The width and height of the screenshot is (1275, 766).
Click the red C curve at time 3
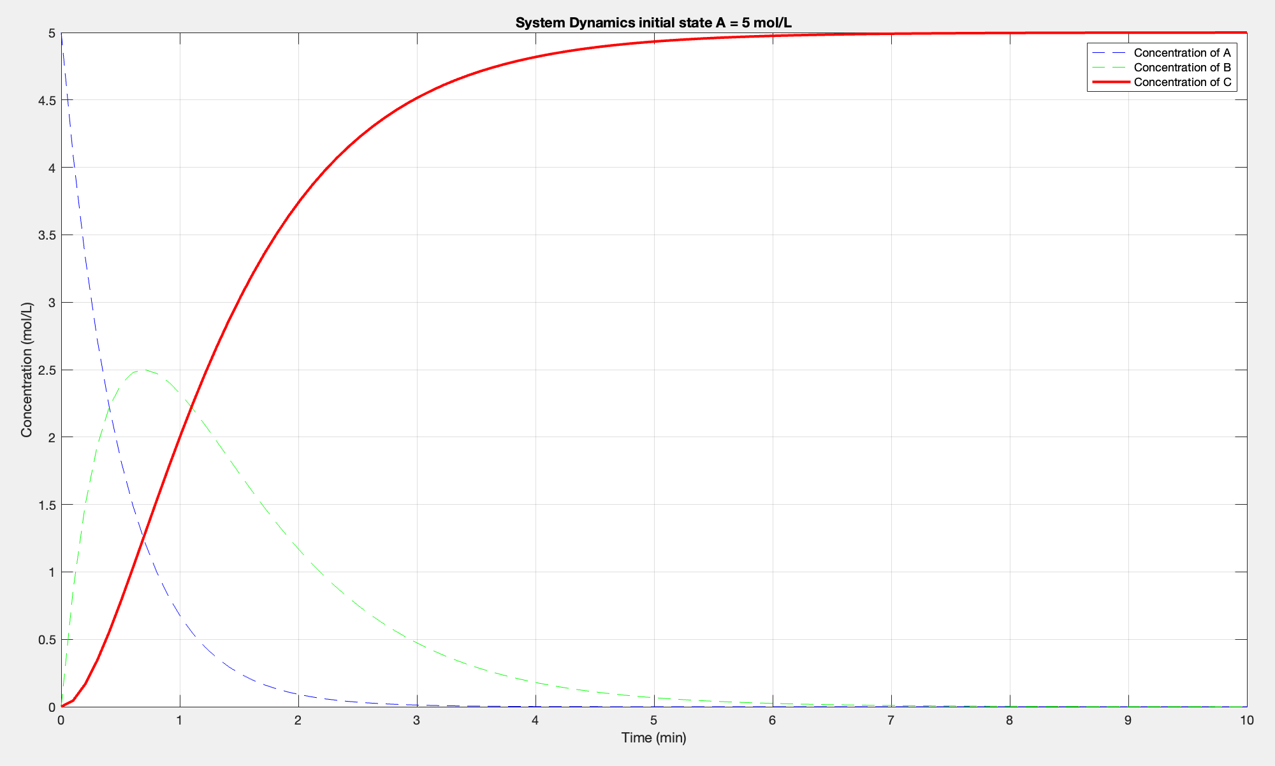tap(417, 98)
